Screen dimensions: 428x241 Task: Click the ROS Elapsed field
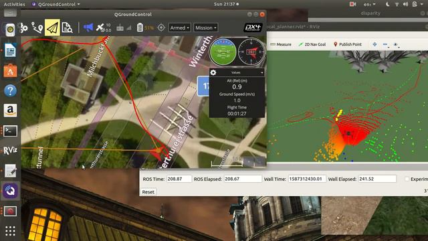pyautogui.click(x=243, y=179)
